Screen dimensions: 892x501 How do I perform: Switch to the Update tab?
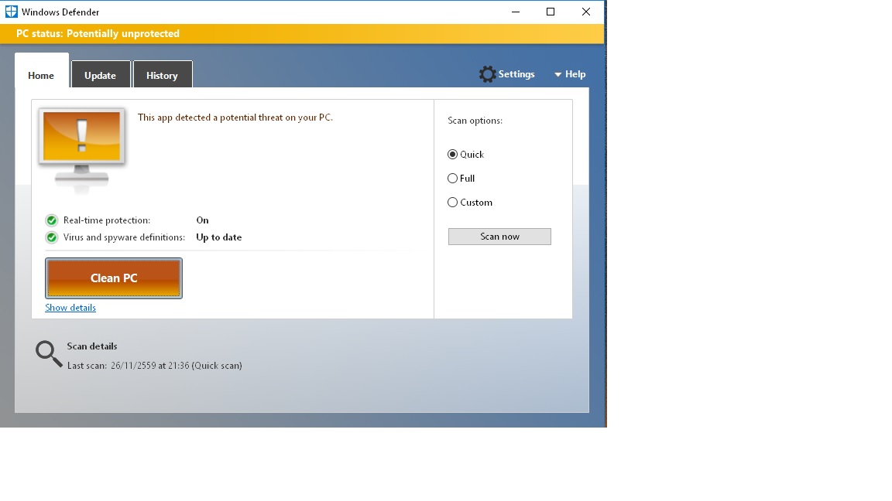coord(101,74)
